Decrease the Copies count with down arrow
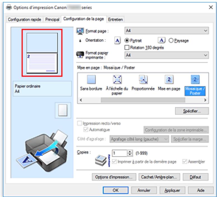 (130, 155)
